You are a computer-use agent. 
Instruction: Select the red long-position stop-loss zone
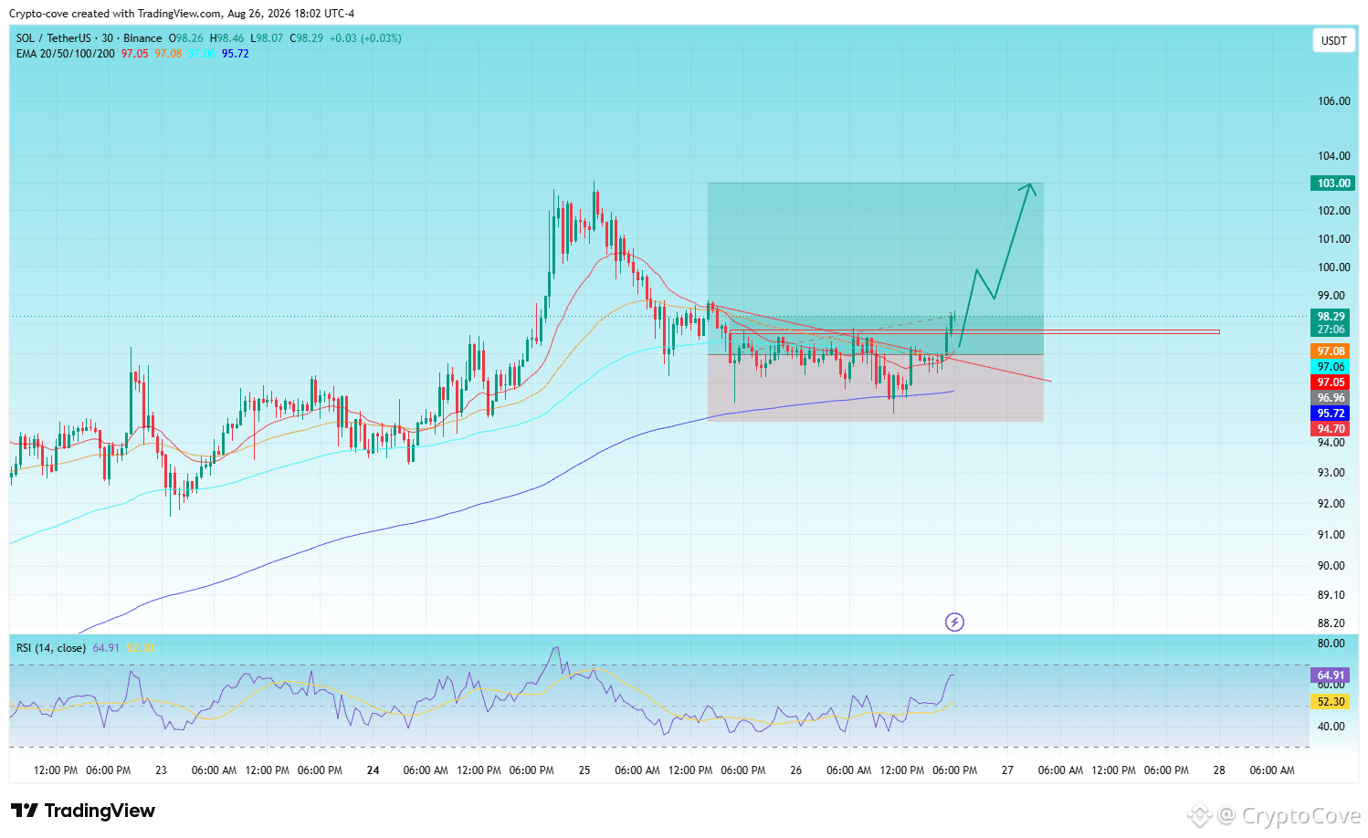875,388
